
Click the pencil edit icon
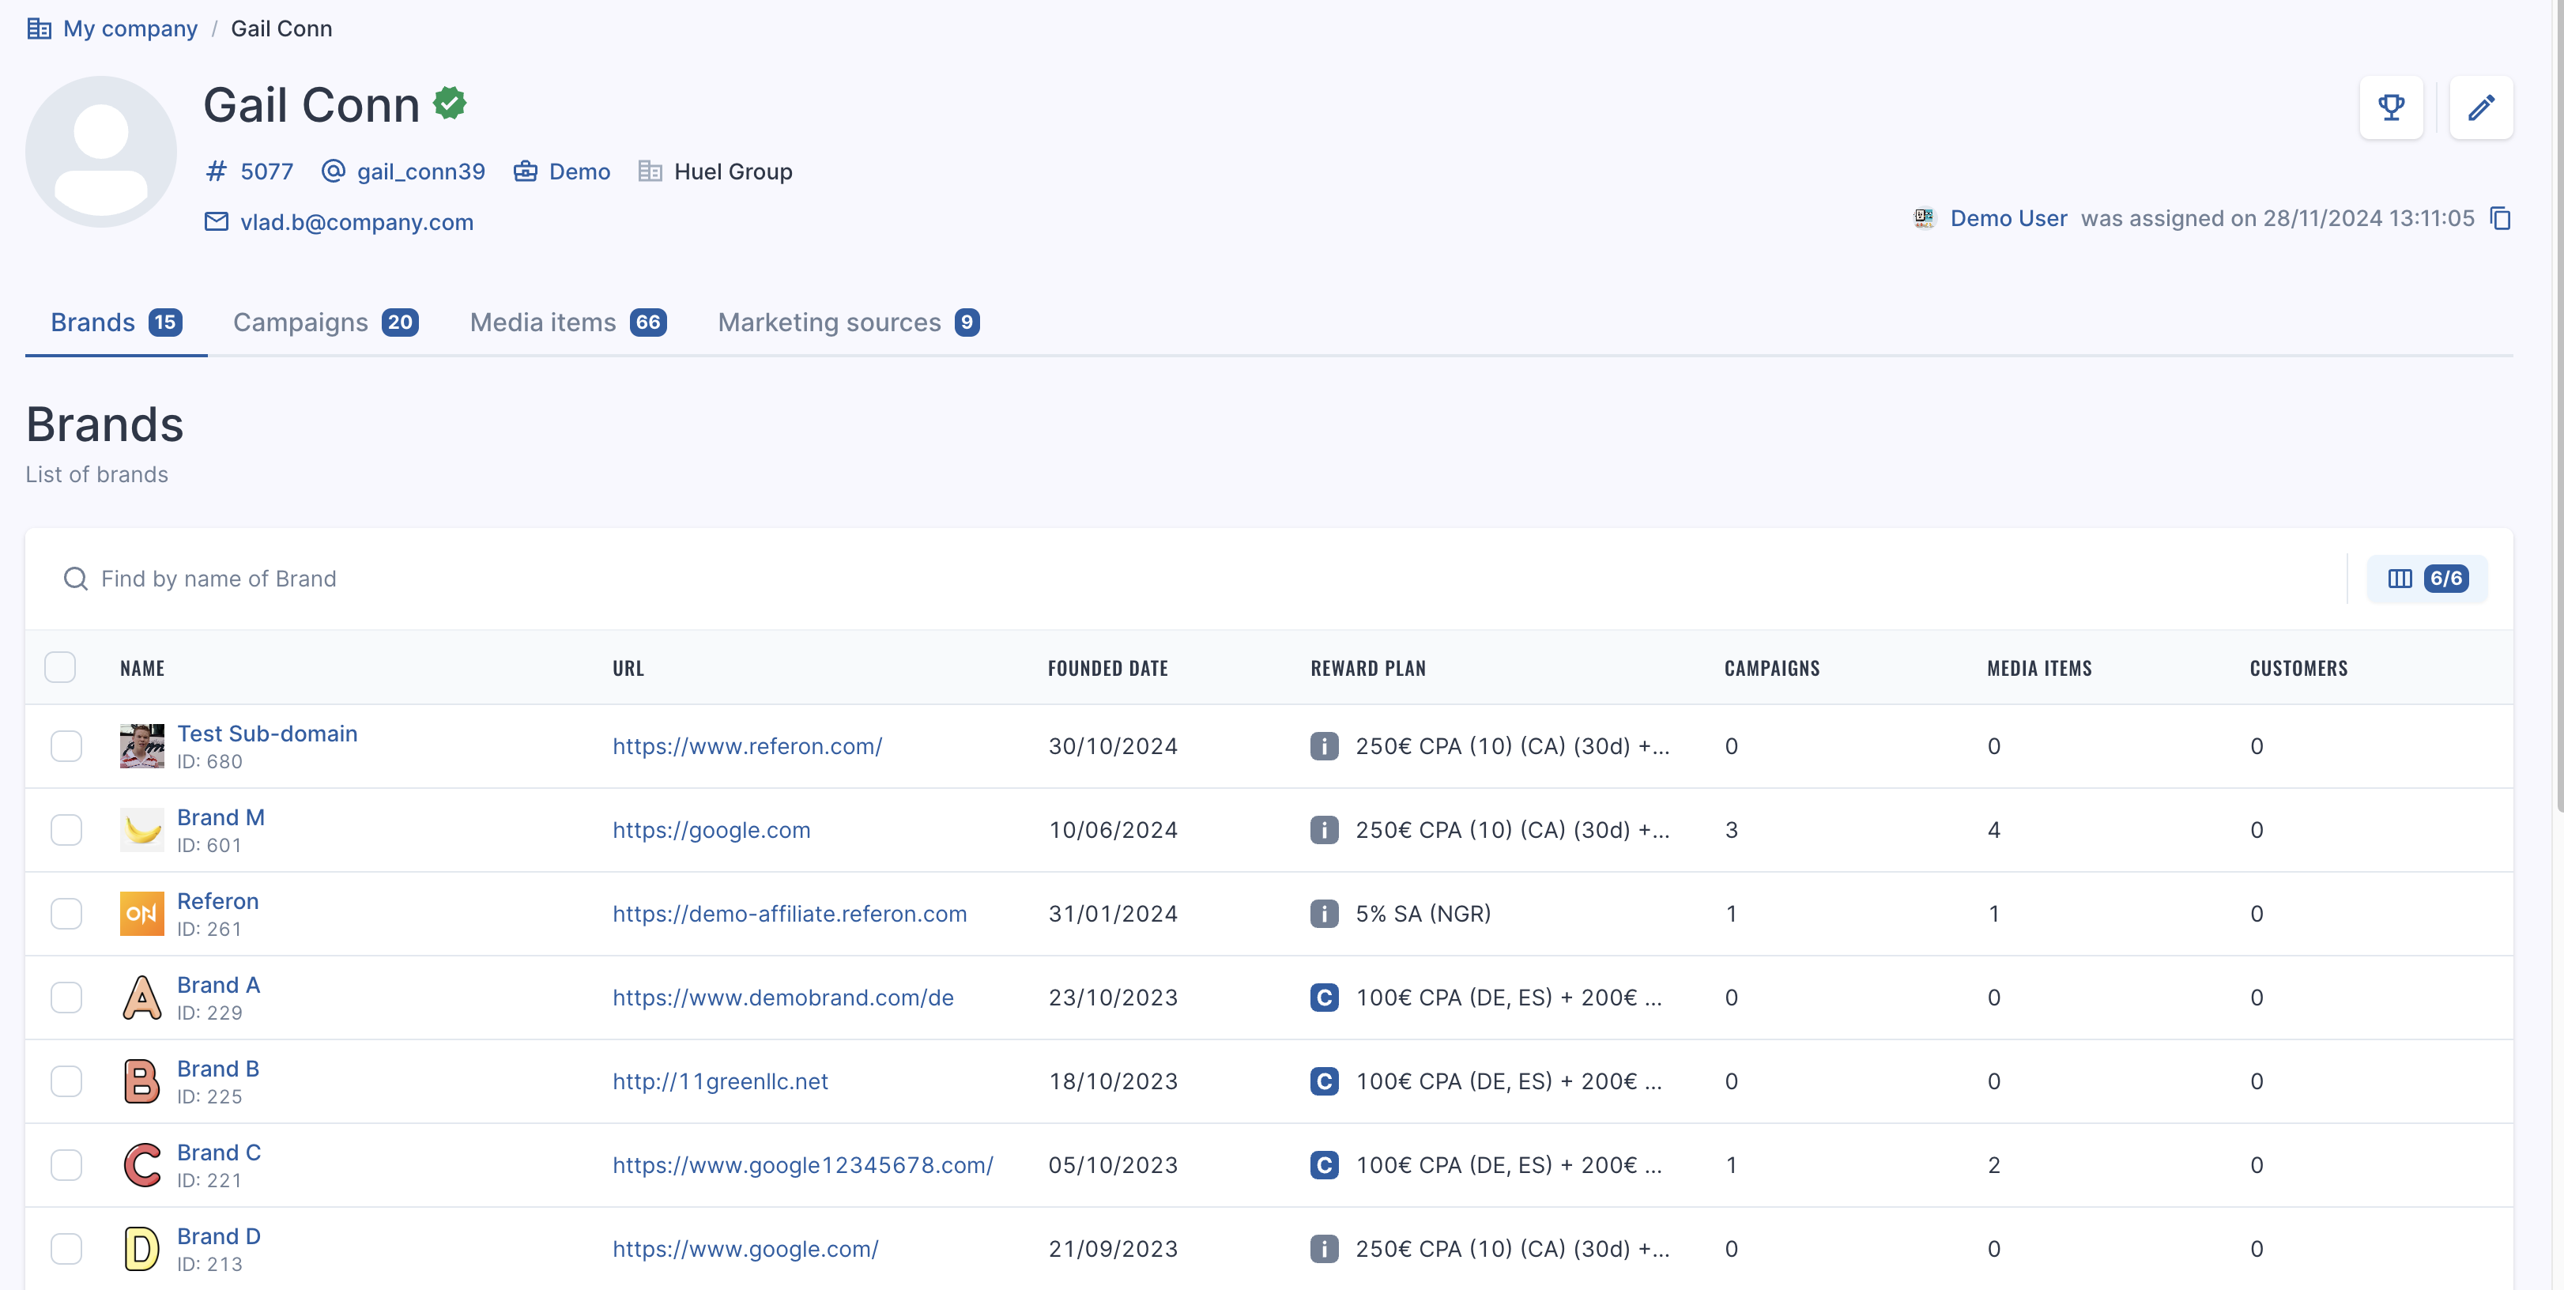(x=2480, y=107)
